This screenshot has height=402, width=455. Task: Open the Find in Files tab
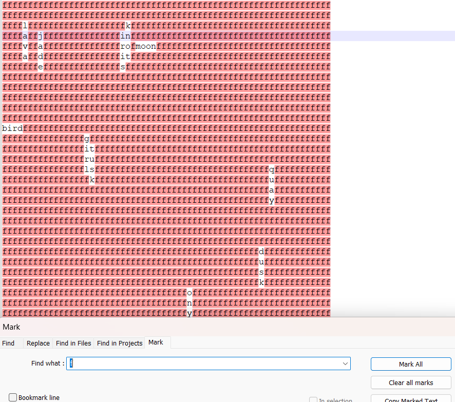73,343
